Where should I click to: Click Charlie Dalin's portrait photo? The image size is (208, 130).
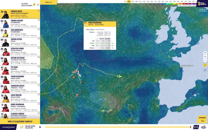click(x=6, y=15)
